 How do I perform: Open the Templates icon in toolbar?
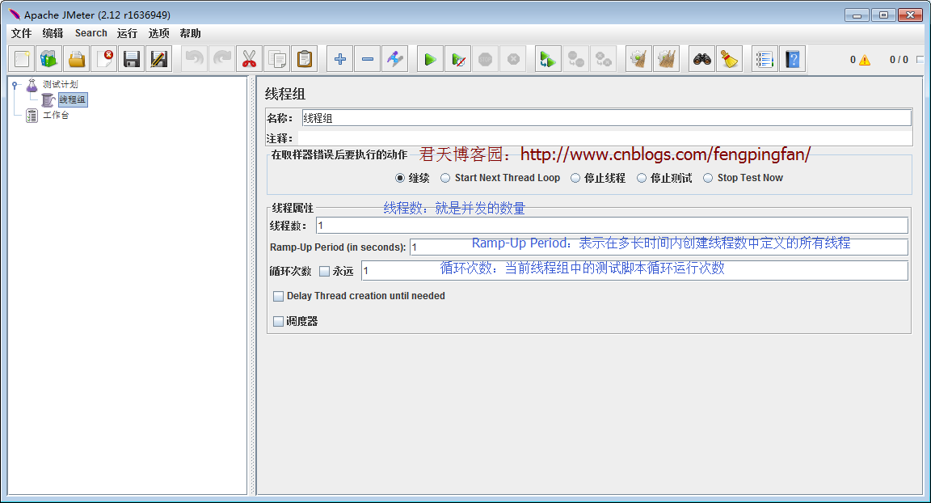[x=48, y=59]
